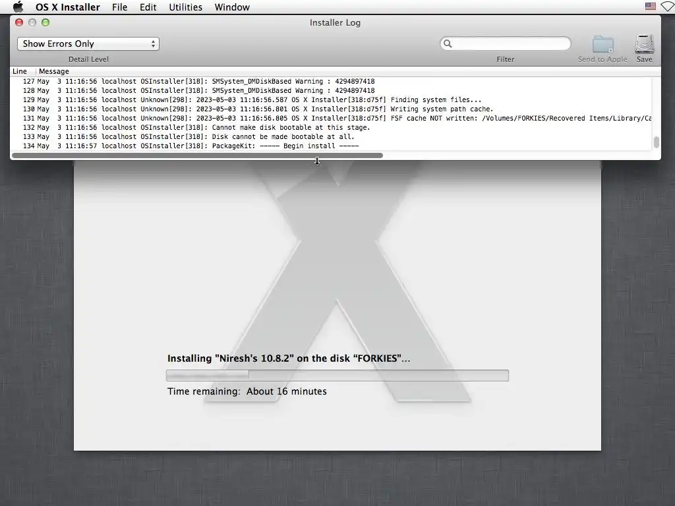
Task: Select line 133 Disk cannot be made bootable
Action: click(331, 137)
